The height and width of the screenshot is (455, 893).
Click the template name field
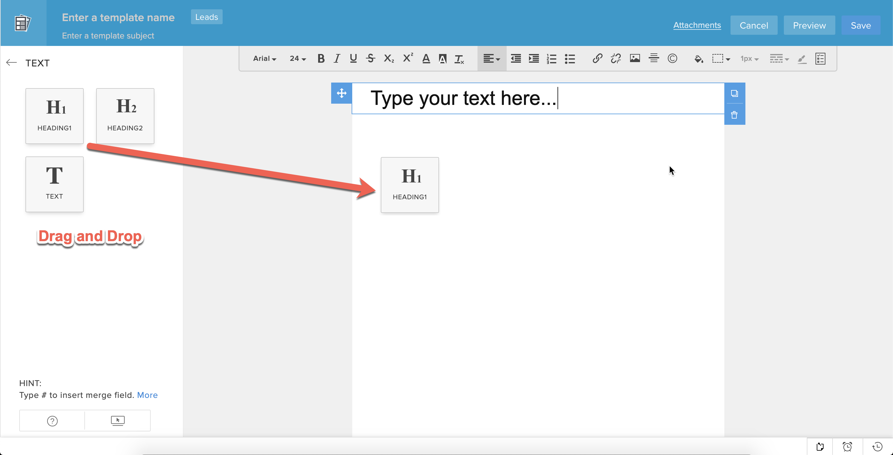coord(118,17)
